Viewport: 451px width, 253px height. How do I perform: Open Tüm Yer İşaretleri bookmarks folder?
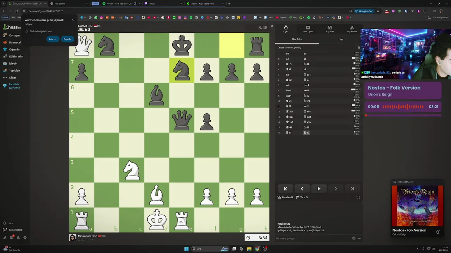[x=438, y=18]
